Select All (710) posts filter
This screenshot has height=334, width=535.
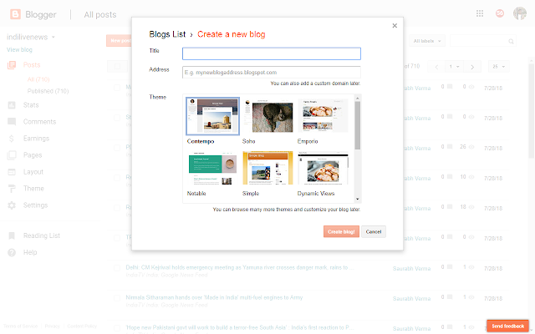38,79
